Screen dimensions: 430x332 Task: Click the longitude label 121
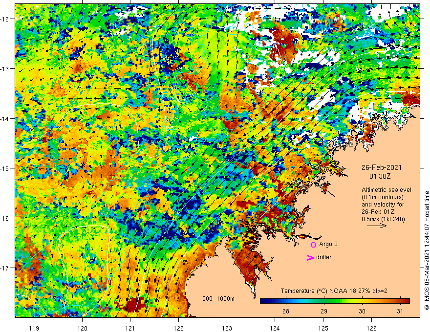pyautogui.click(x=130, y=328)
